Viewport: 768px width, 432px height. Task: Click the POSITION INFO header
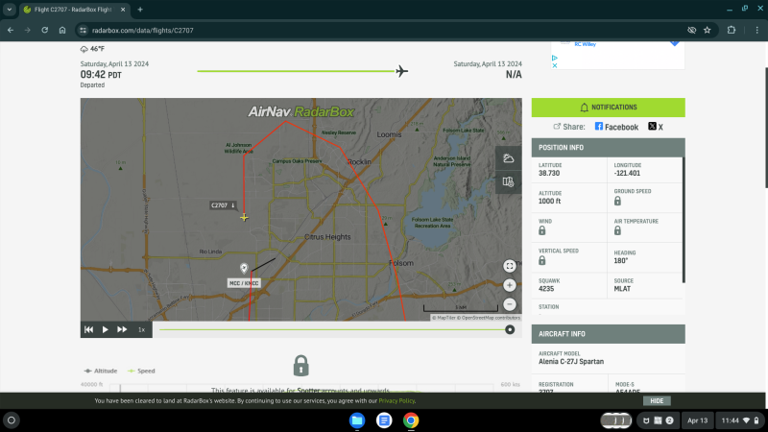pos(609,148)
